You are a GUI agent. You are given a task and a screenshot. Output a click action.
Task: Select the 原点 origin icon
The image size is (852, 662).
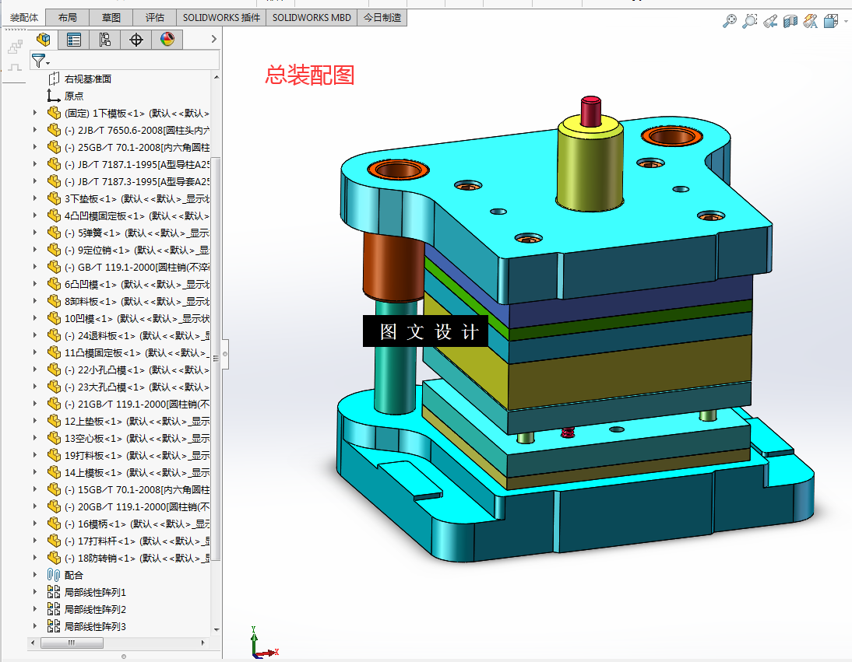pos(53,96)
